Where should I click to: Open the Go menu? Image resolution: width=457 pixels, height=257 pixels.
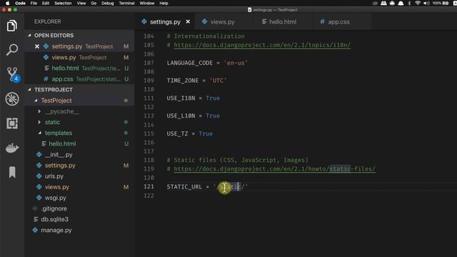coord(94,3)
